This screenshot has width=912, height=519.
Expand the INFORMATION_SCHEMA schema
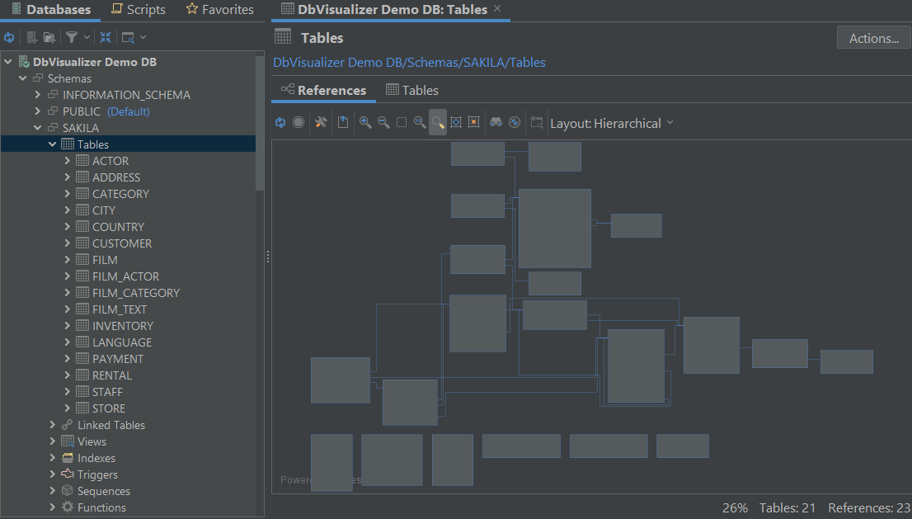coord(38,94)
